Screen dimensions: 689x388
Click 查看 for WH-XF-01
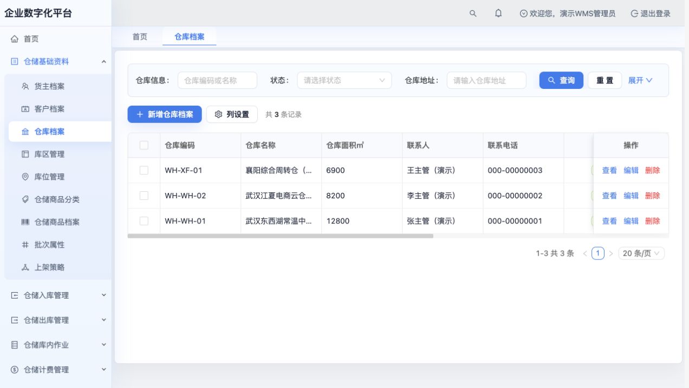coord(609,170)
